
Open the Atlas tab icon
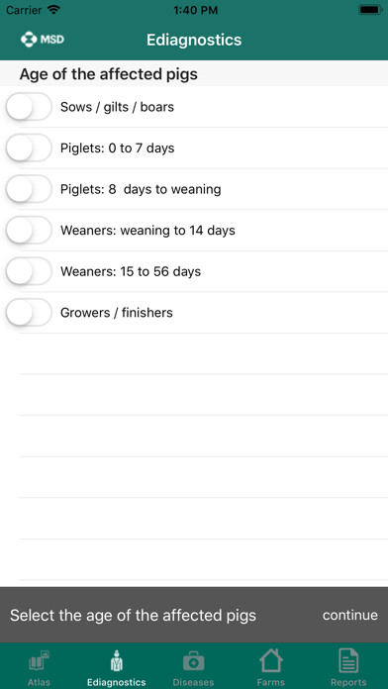pos(39,661)
